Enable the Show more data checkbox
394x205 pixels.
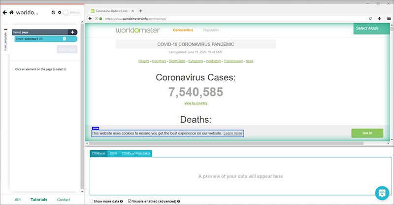click(91, 201)
